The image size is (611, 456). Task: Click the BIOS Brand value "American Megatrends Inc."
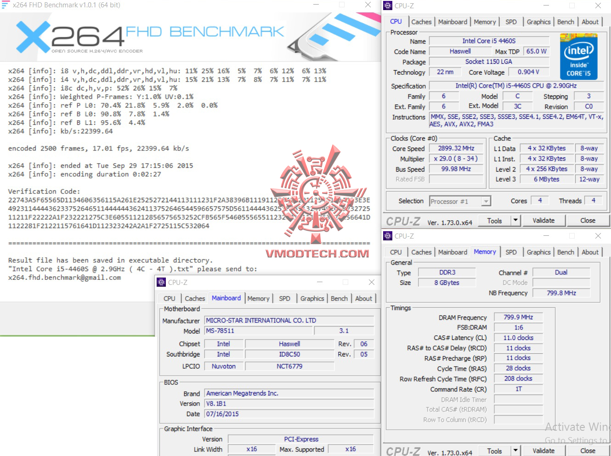[x=289, y=394]
